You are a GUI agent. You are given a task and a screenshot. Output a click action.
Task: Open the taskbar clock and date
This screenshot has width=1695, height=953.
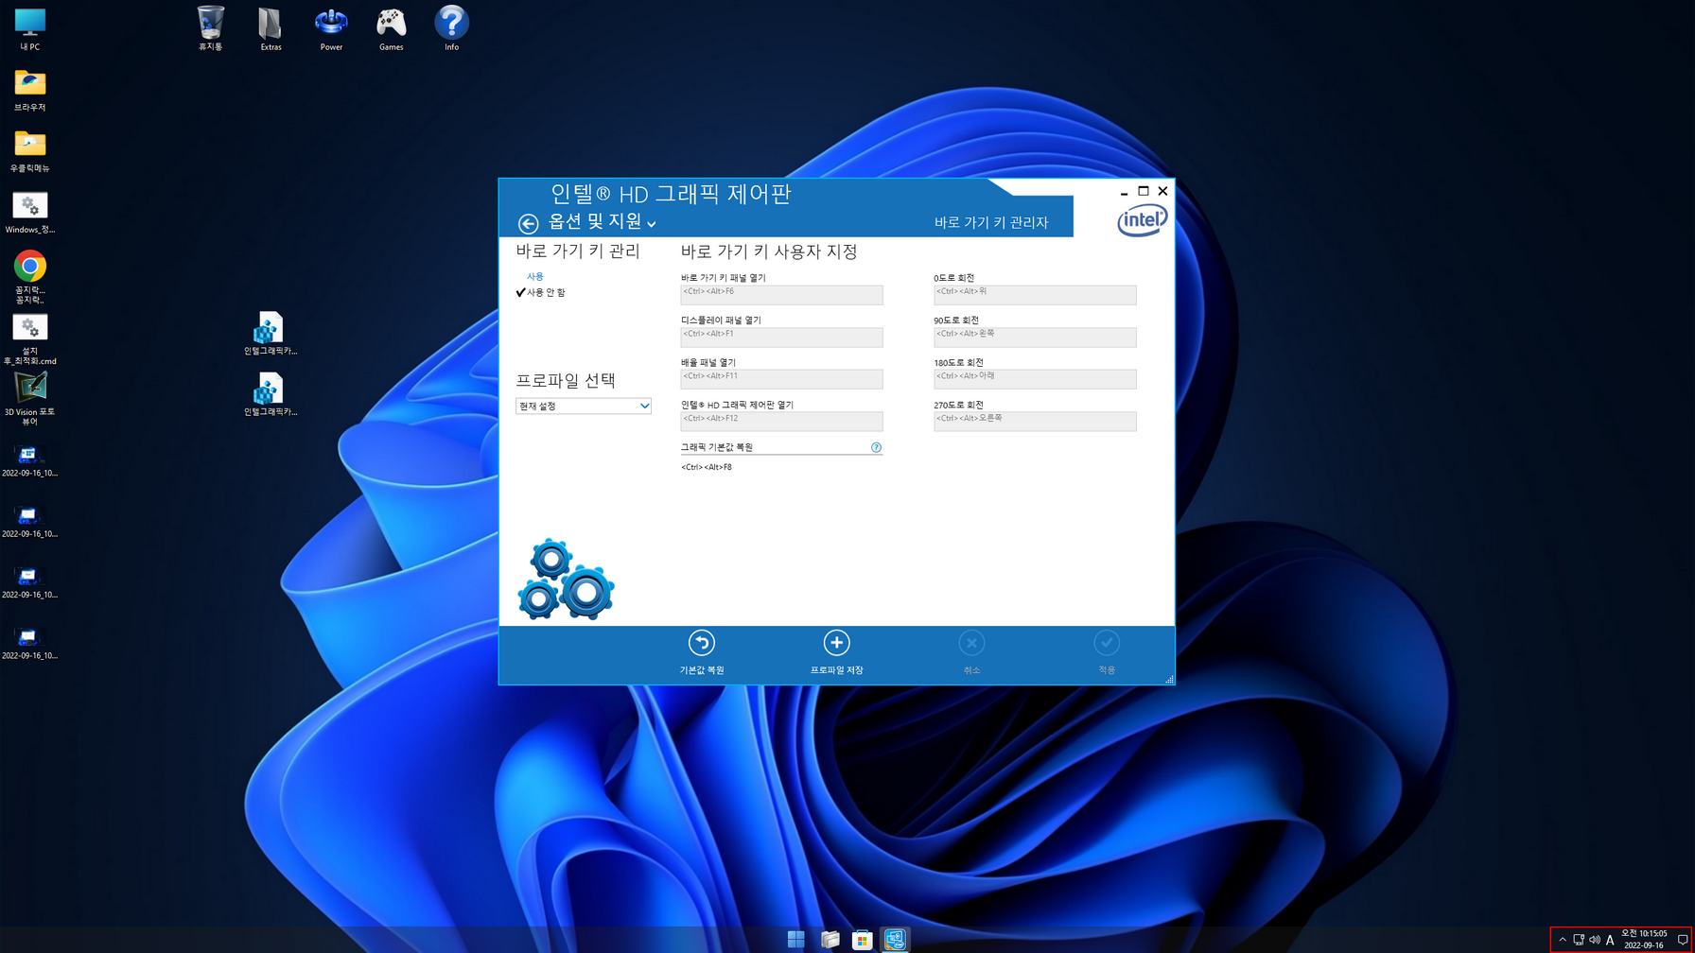point(1645,939)
